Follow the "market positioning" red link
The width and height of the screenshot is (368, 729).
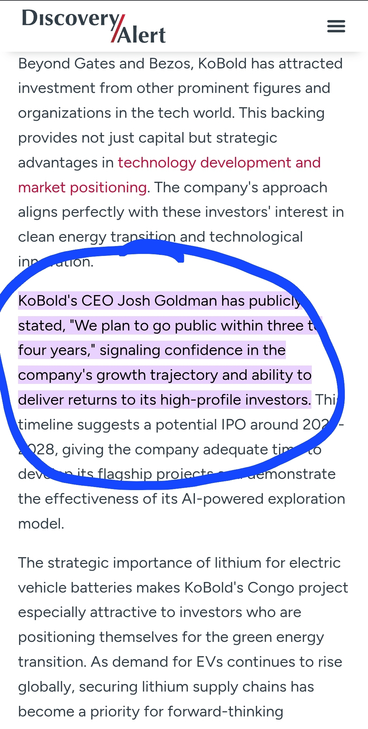pyautogui.click(x=82, y=188)
